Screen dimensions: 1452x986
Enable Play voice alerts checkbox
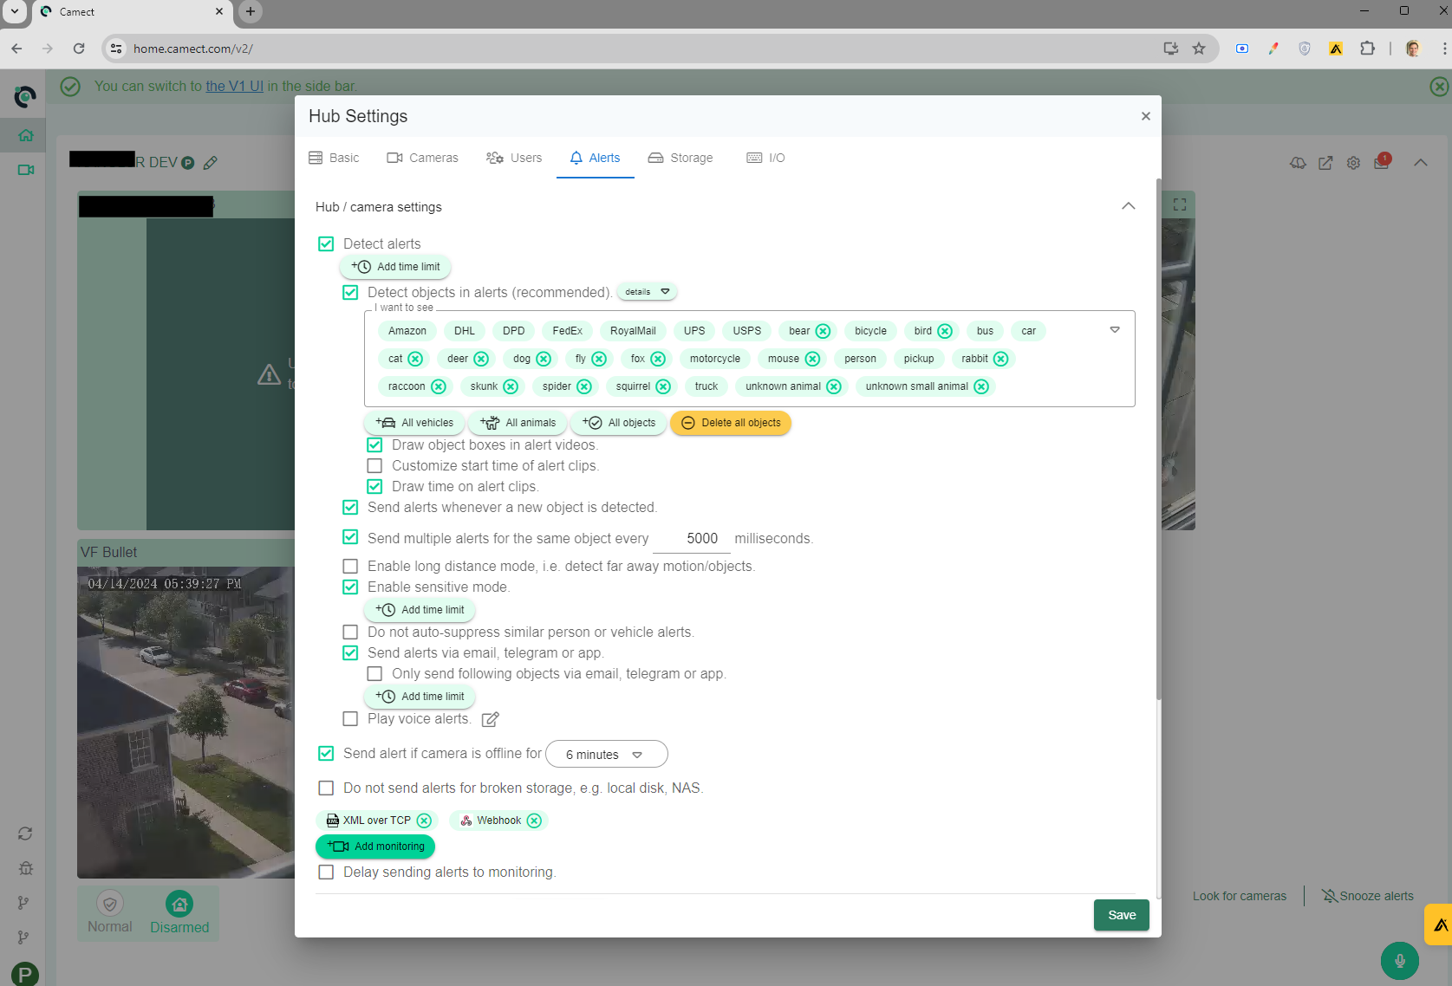(350, 719)
